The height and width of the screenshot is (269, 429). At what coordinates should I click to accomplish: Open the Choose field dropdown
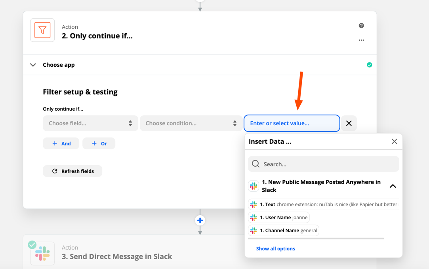(x=90, y=123)
